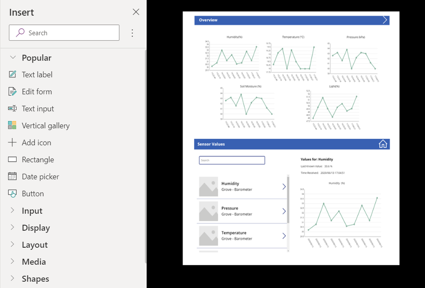
Task: Insert a Vertical gallery
Action: [x=46, y=126]
